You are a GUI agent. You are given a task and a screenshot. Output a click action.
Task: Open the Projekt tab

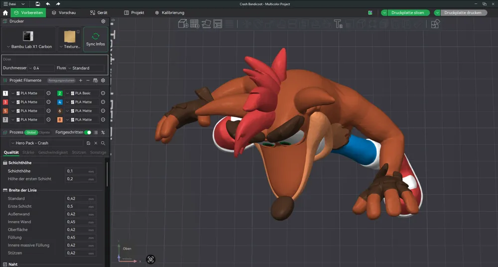pos(134,13)
